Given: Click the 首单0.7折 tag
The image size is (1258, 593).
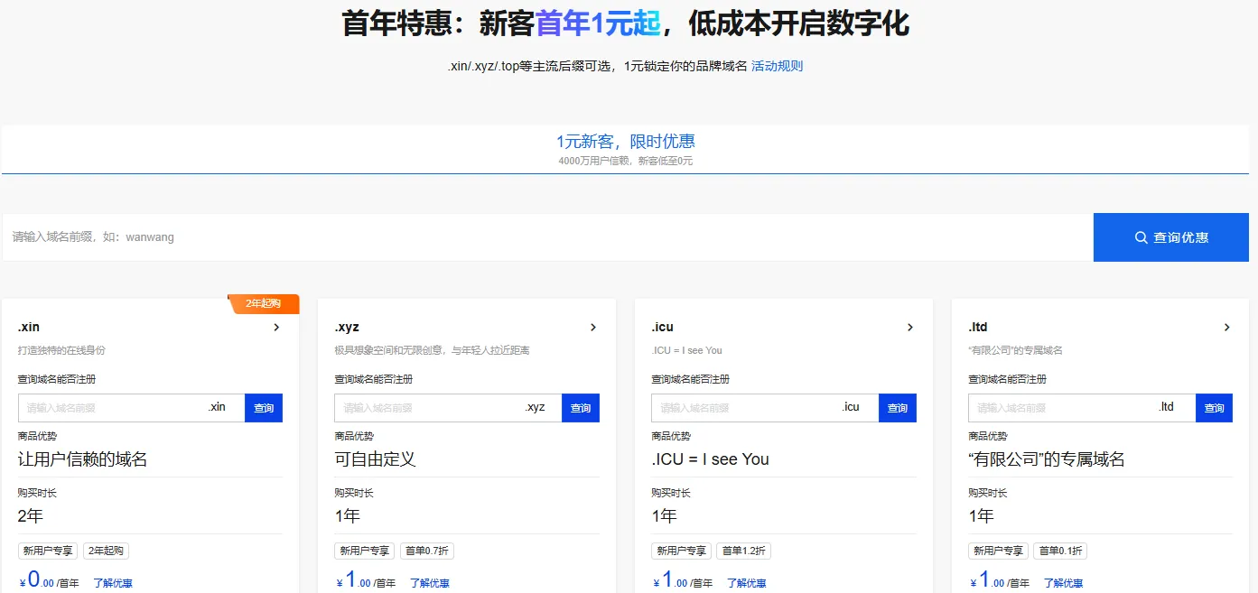Looking at the screenshot, I should coord(427,551).
